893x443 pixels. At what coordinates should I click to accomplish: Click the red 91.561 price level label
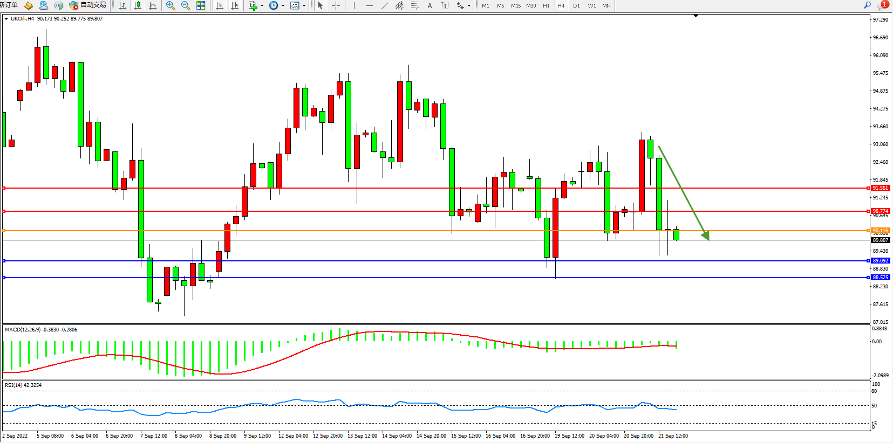tap(880, 188)
